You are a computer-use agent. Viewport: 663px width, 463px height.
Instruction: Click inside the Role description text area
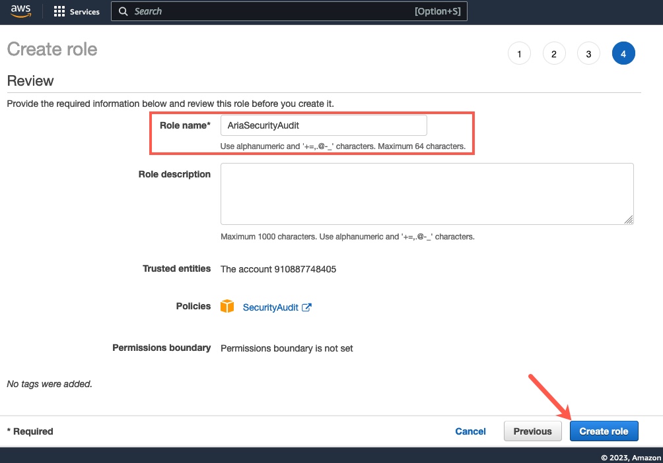(427, 193)
